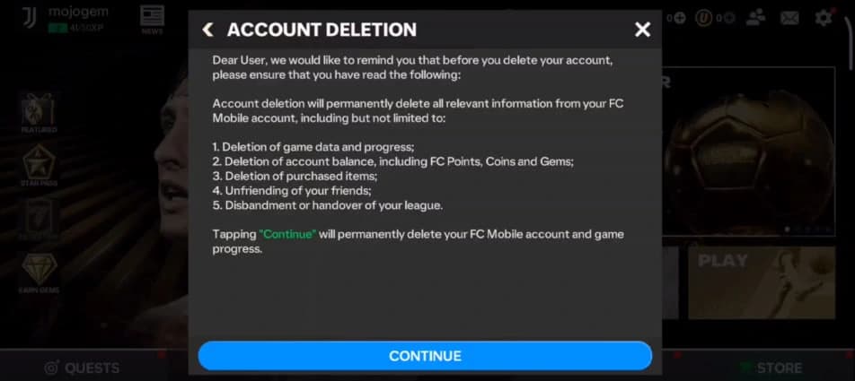Tap the mojogem profile name
Image resolution: width=855 pixels, height=381 pixels.
point(78,12)
